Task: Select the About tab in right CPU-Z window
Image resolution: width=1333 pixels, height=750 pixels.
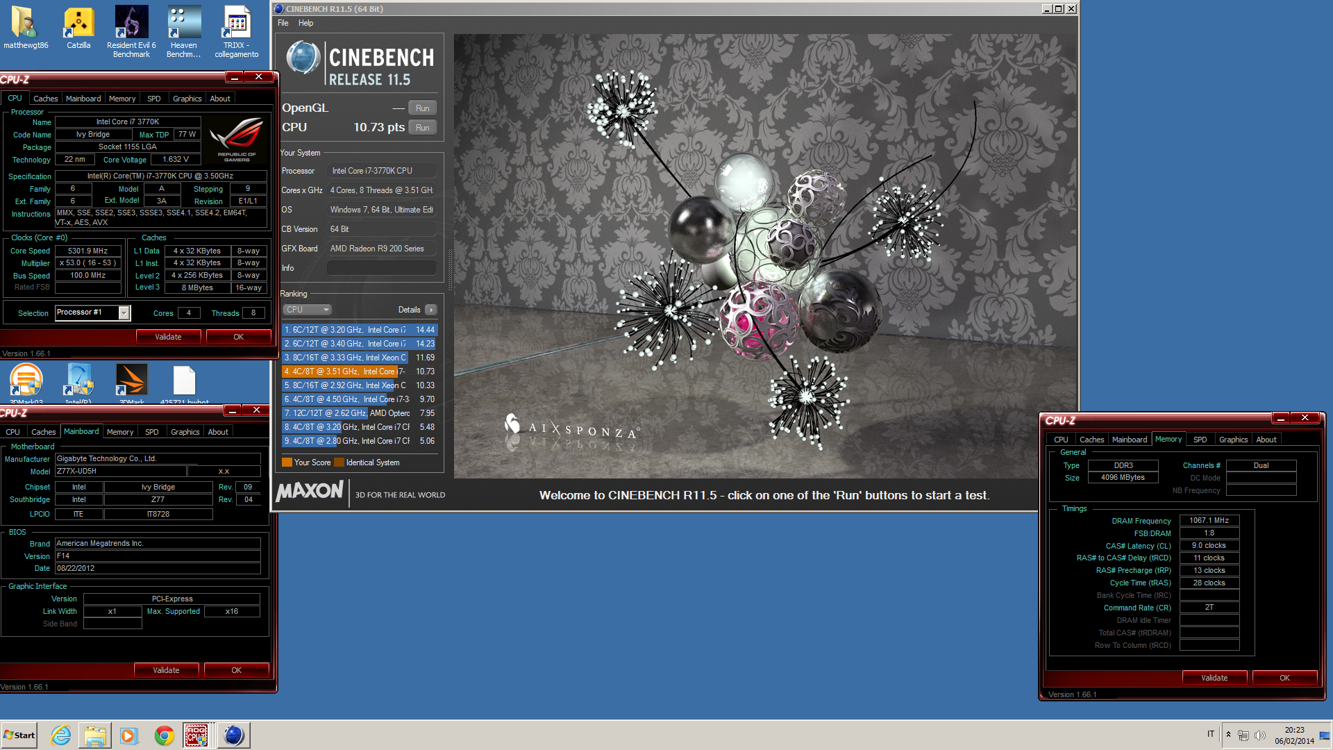Action: 1266,440
